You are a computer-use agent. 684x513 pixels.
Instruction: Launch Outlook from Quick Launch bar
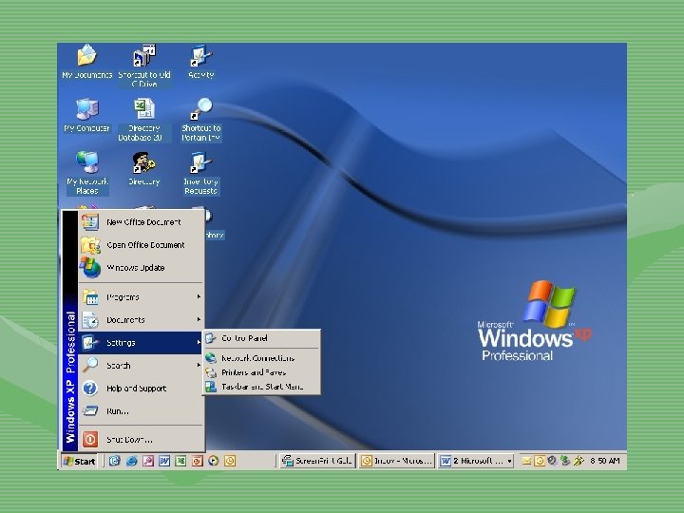coord(230,461)
